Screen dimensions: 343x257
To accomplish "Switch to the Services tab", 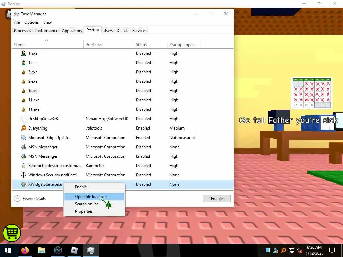I will (139, 30).
